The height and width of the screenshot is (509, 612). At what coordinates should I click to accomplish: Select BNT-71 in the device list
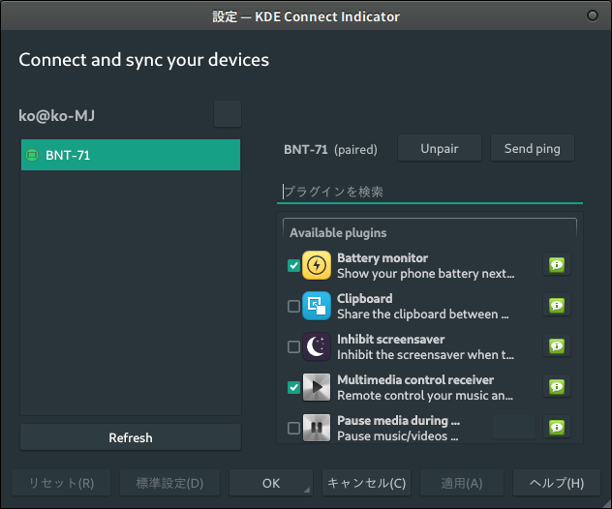tap(131, 155)
